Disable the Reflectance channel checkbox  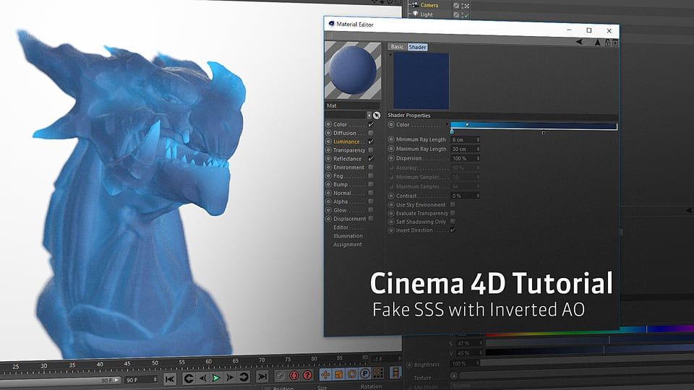click(x=370, y=158)
